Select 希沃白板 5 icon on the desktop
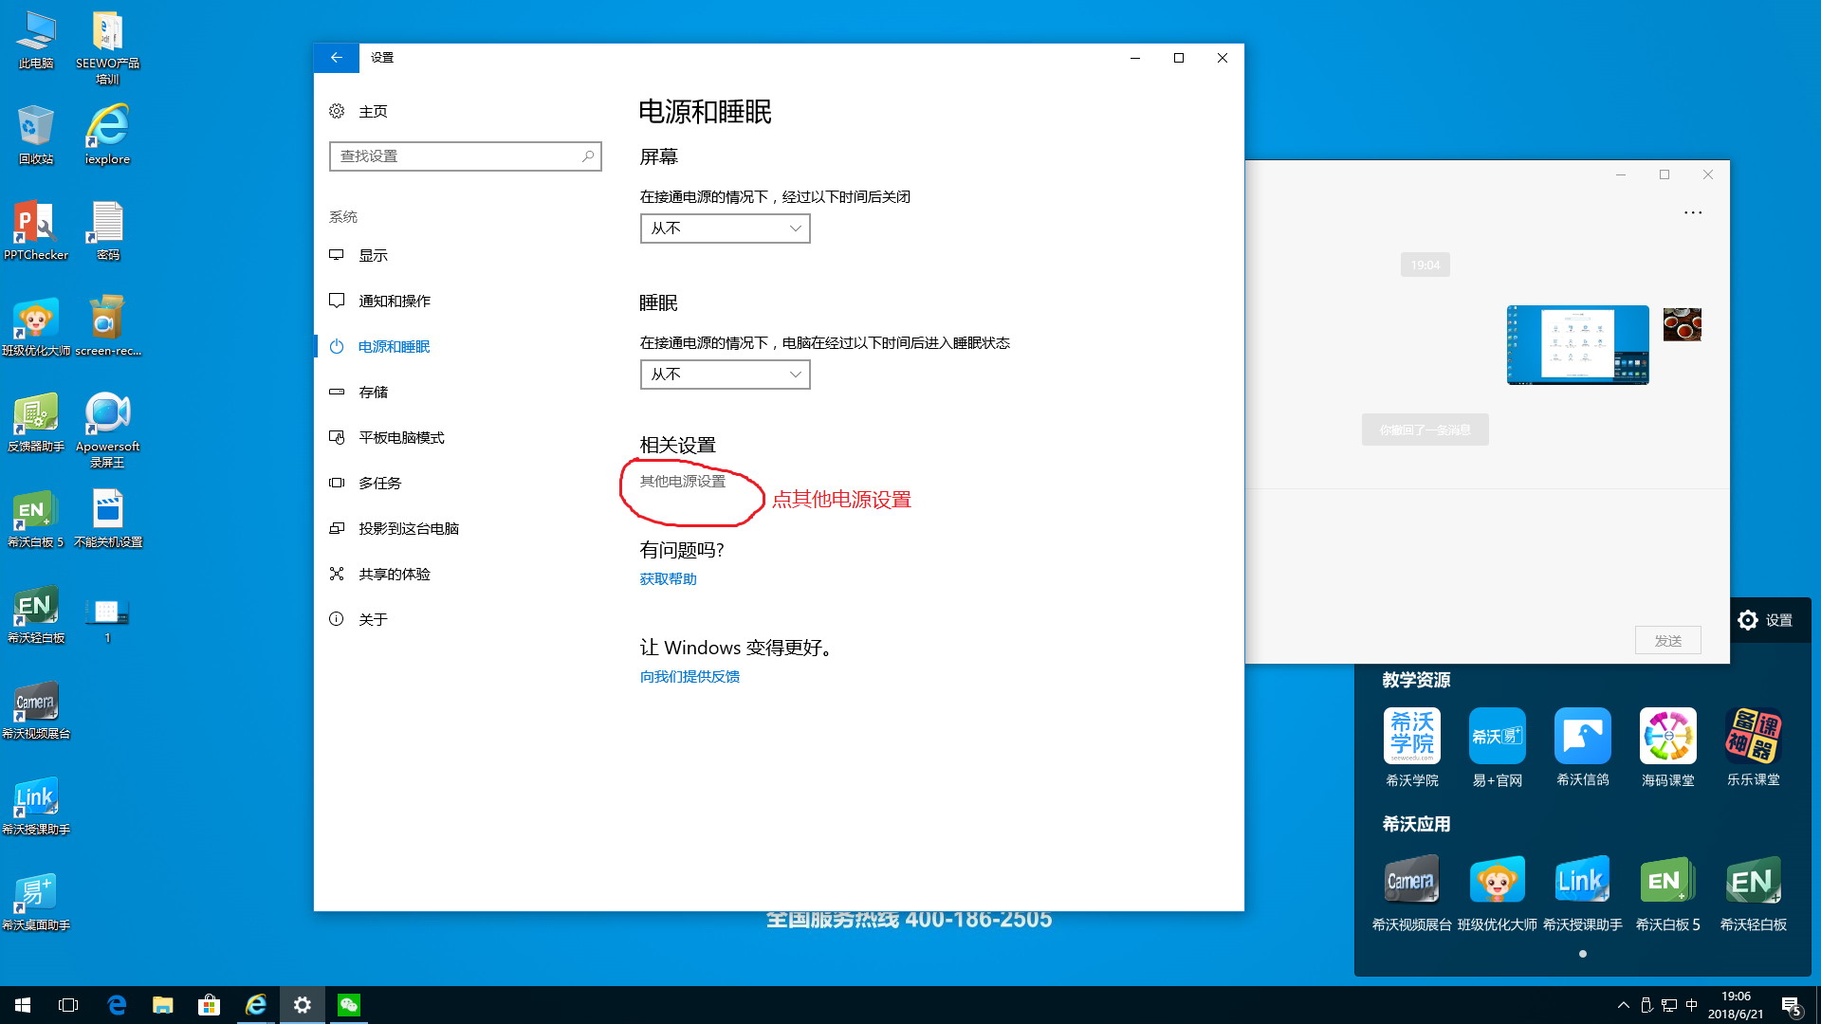1821x1024 pixels. pyautogui.click(x=36, y=518)
